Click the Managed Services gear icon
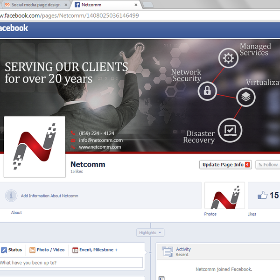This screenshot has height=280, width=280. point(228,58)
